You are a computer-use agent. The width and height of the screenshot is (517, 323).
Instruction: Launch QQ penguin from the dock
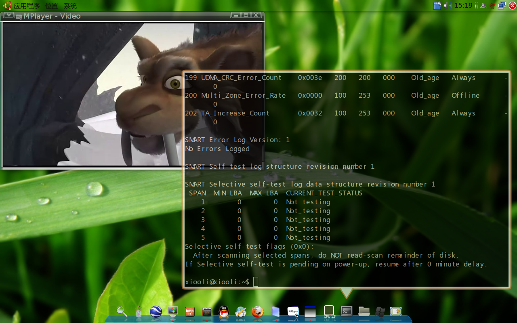[224, 311]
